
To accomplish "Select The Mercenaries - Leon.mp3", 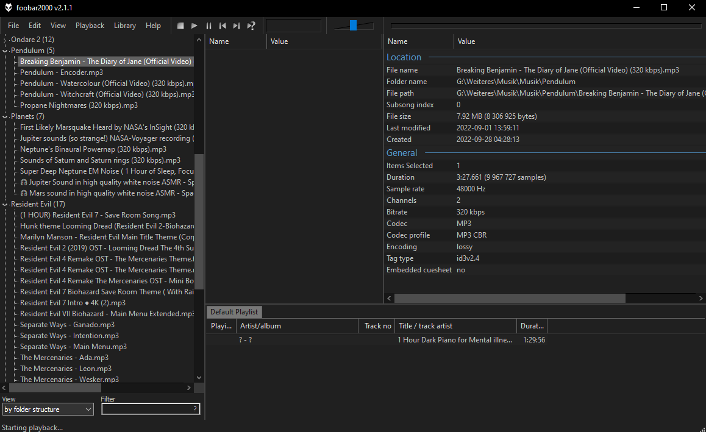I will [66, 369].
